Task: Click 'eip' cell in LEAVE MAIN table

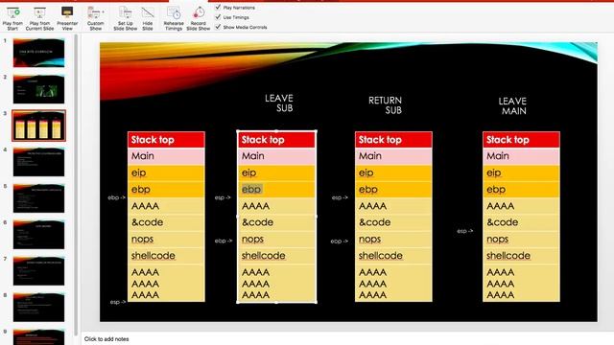Action: [521, 172]
